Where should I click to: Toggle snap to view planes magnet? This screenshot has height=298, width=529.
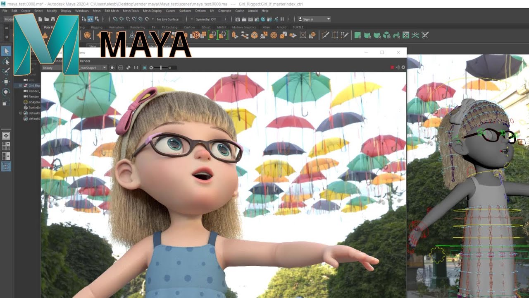point(141,19)
